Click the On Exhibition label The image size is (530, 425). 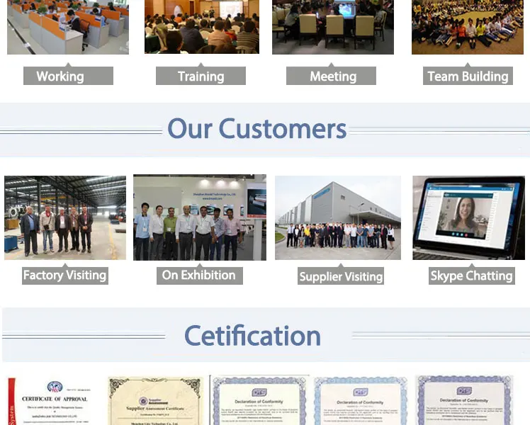199,276
